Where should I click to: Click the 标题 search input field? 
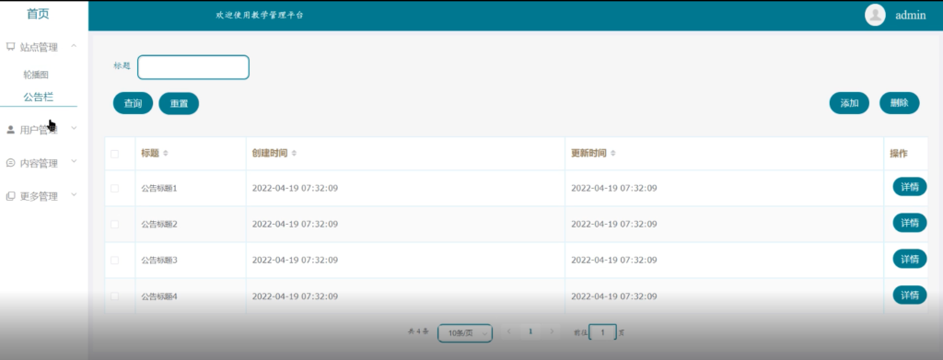193,67
